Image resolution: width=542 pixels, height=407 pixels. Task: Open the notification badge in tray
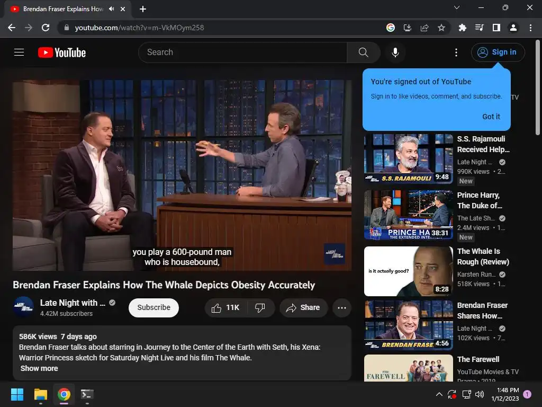point(527,394)
